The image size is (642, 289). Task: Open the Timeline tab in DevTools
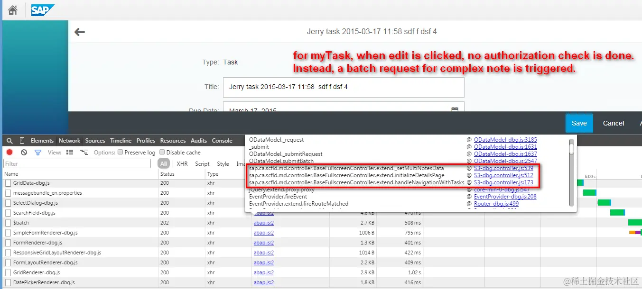tap(121, 141)
